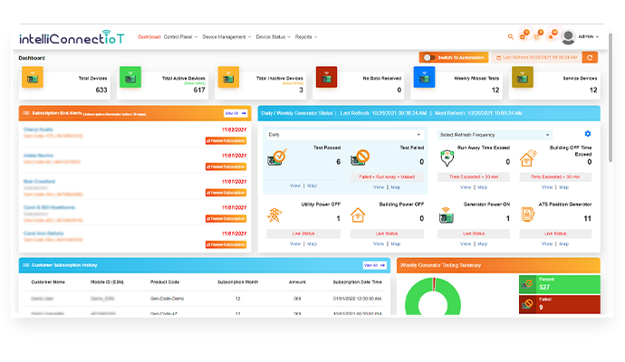Click View link under Utility Power OFF

(295, 243)
